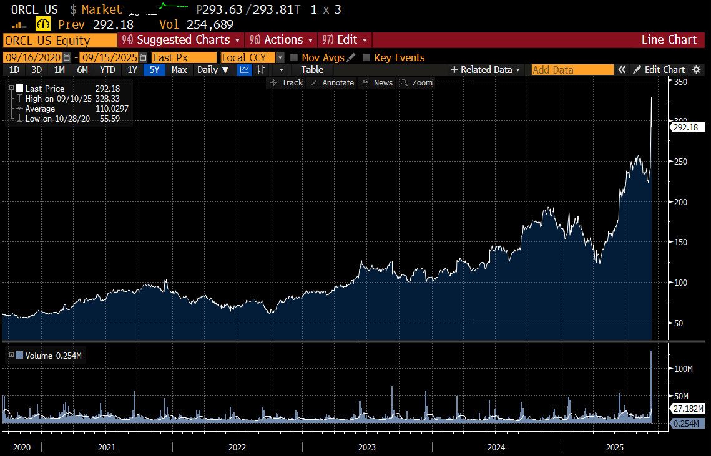Click the 350 price axis label

tap(680, 82)
